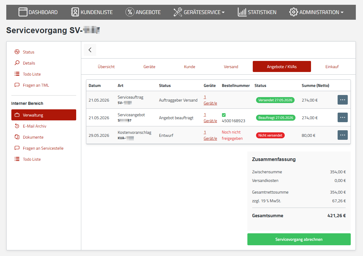Open the three-dot menu for Kostenvoranschlag row
Screen dimensions: 363x256
click(343, 135)
